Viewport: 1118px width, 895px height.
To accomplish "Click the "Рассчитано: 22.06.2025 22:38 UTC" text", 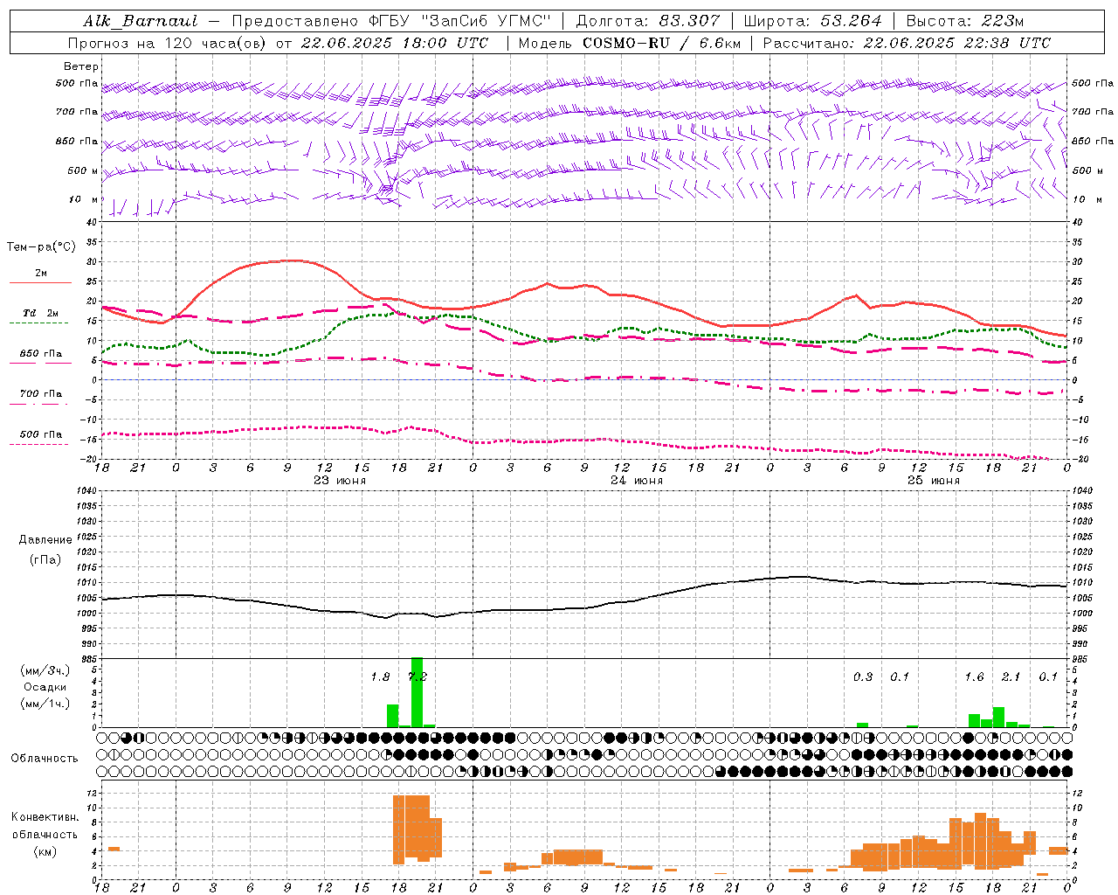I will coord(907,43).
